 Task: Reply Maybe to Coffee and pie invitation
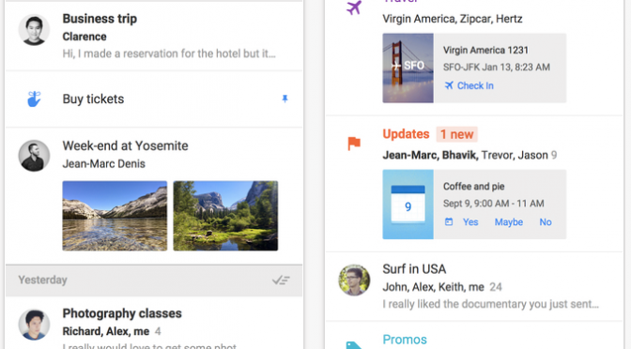pyautogui.click(x=509, y=222)
